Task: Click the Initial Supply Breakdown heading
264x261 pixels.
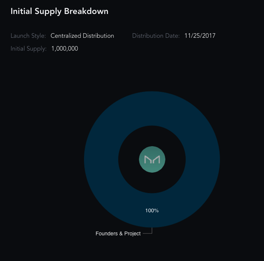Action: [x=60, y=12]
